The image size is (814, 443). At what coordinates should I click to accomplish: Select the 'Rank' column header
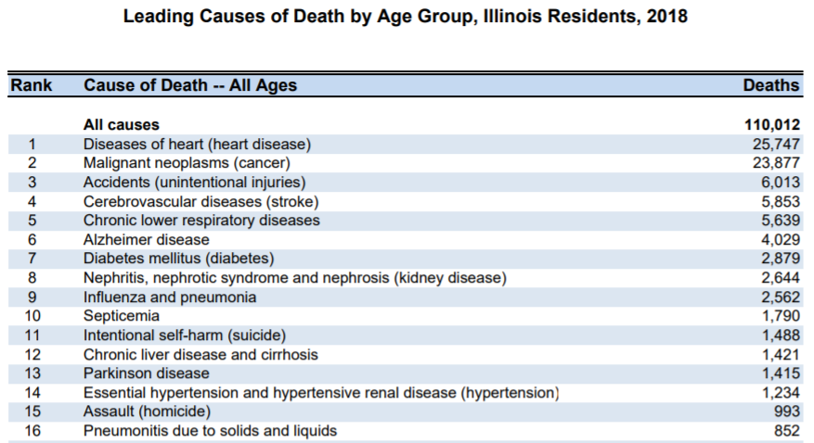(x=32, y=85)
